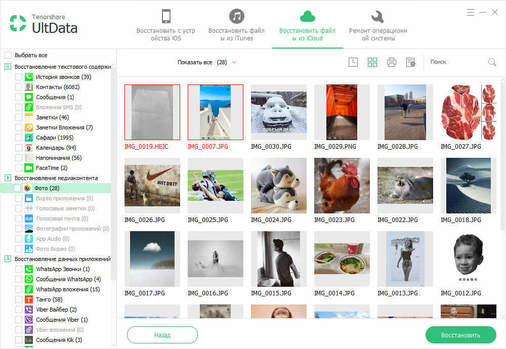Click the Календарь icon
This screenshot has width=506, height=349.
point(29,147)
